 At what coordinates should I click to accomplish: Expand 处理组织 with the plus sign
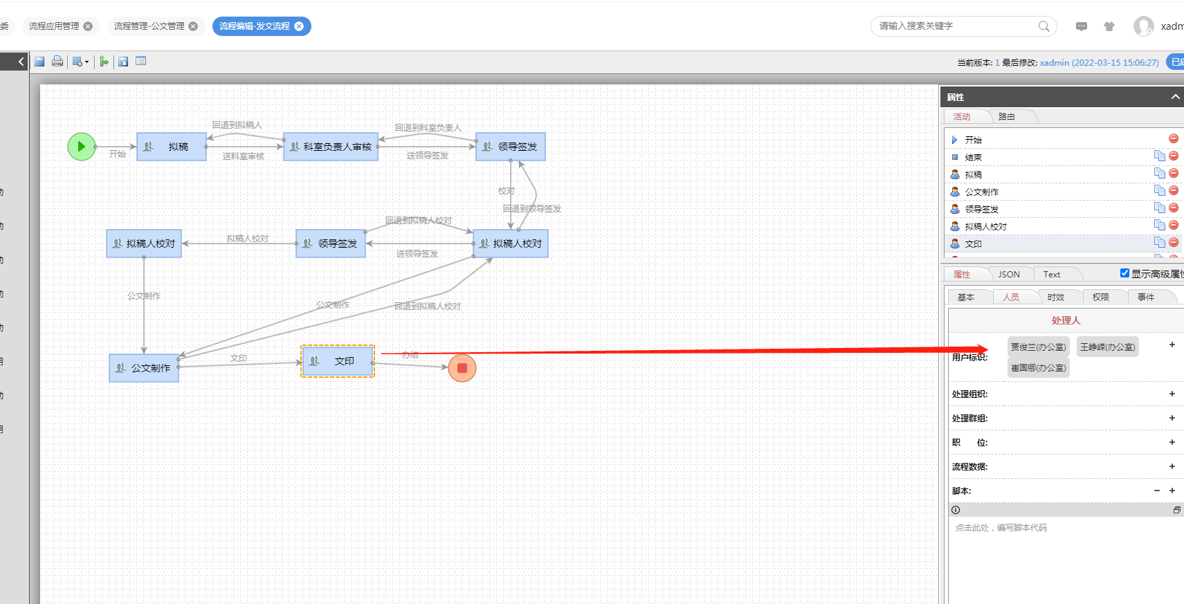(x=1172, y=394)
